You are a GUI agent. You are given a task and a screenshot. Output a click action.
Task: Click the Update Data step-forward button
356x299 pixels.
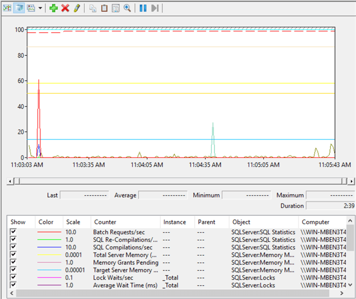(155, 8)
